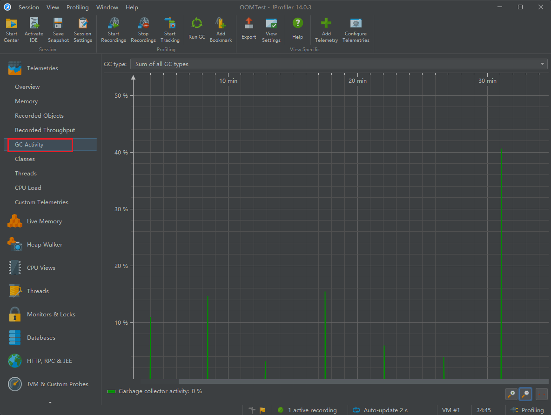Run garbage collection with Run GC
551x415 pixels.
(197, 29)
